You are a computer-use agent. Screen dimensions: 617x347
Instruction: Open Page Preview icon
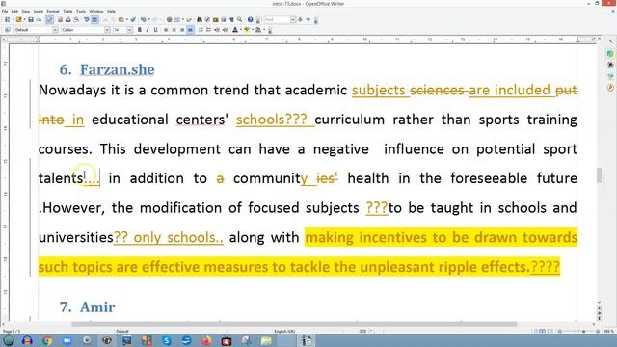[x=76, y=19]
